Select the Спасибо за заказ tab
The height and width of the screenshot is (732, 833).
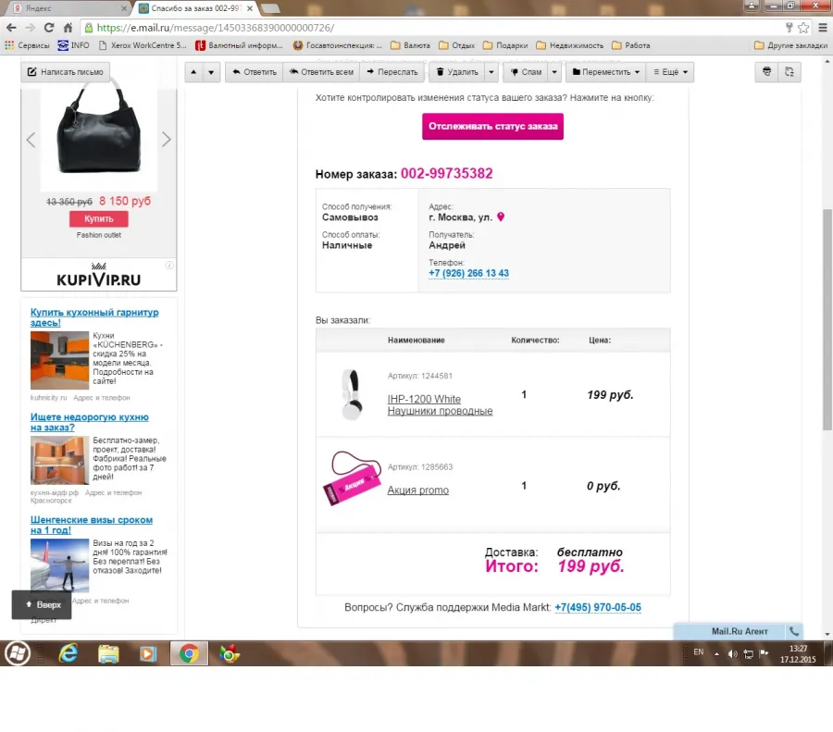pos(195,8)
